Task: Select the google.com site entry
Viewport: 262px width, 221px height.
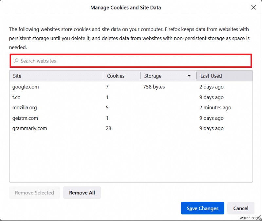Action: coord(26,87)
